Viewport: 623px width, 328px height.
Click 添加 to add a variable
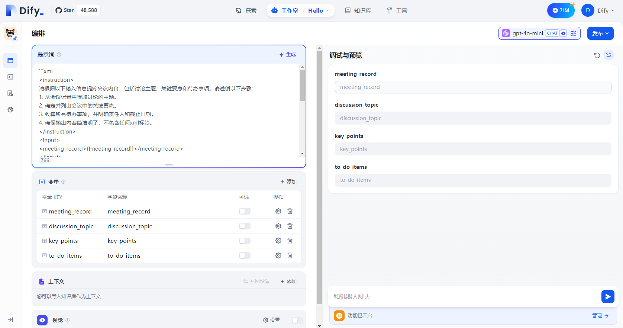(x=288, y=182)
